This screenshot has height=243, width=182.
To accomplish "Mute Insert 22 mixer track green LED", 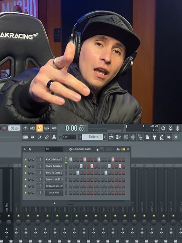I will point(163,216).
